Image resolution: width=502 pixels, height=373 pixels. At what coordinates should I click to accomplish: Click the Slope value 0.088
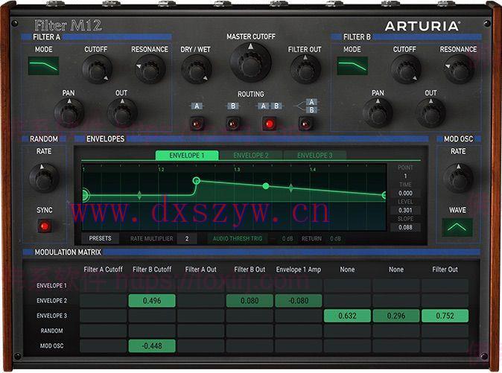[x=405, y=227]
